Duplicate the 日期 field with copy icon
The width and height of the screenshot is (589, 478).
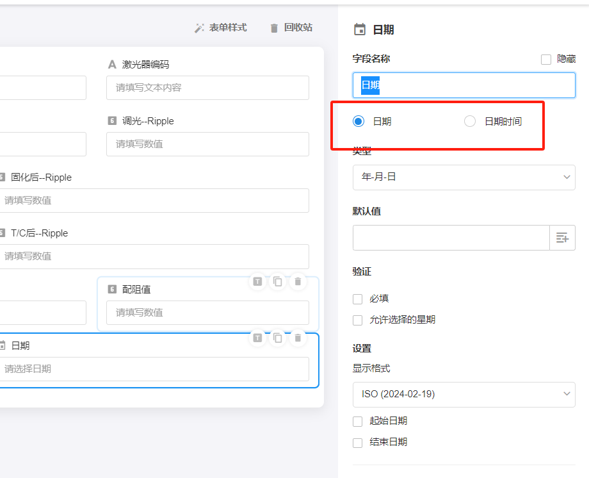pos(277,338)
